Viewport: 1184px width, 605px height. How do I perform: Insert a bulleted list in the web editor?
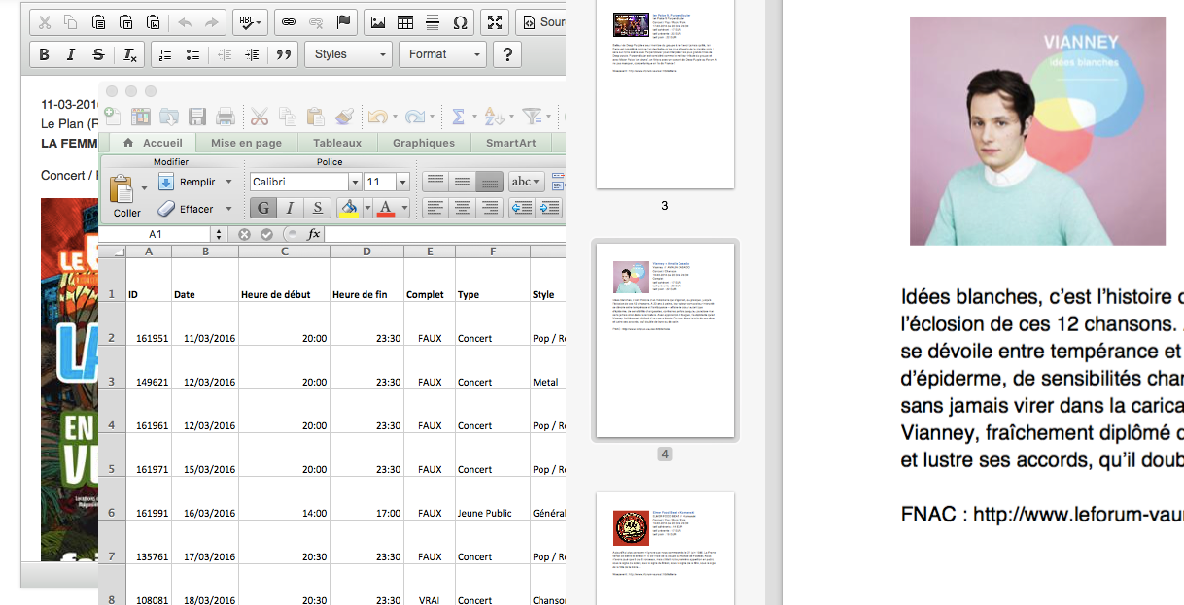click(x=192, y=54)
